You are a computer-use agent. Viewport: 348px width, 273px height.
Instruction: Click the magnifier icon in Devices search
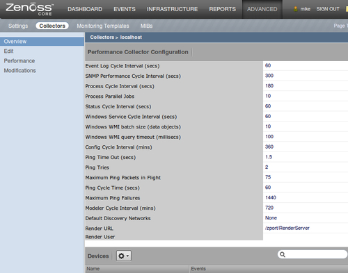click(x=283, y=254)
